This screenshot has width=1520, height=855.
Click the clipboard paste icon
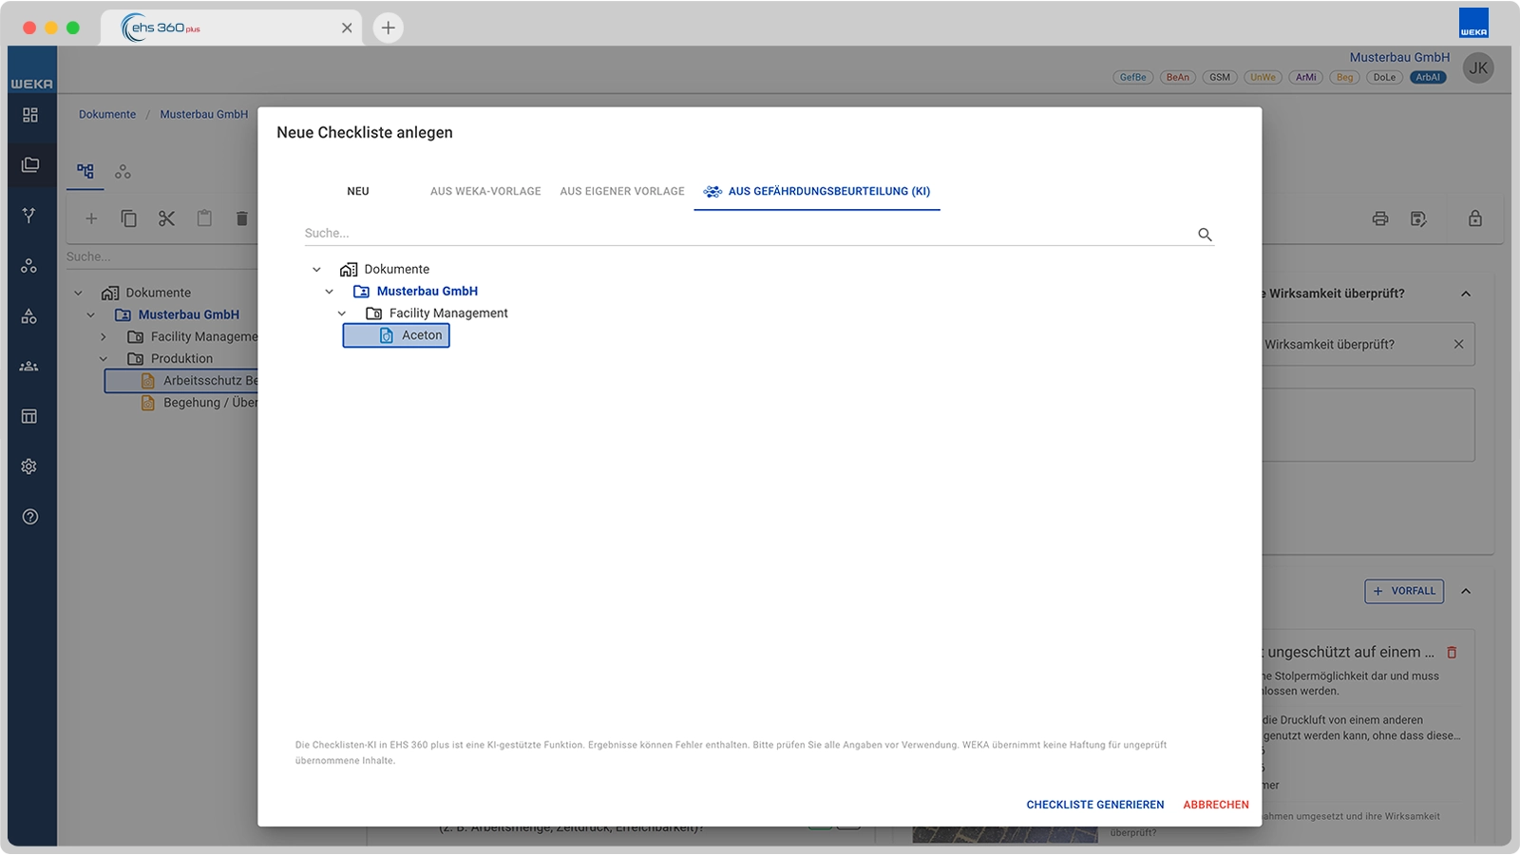coord(204,218)
